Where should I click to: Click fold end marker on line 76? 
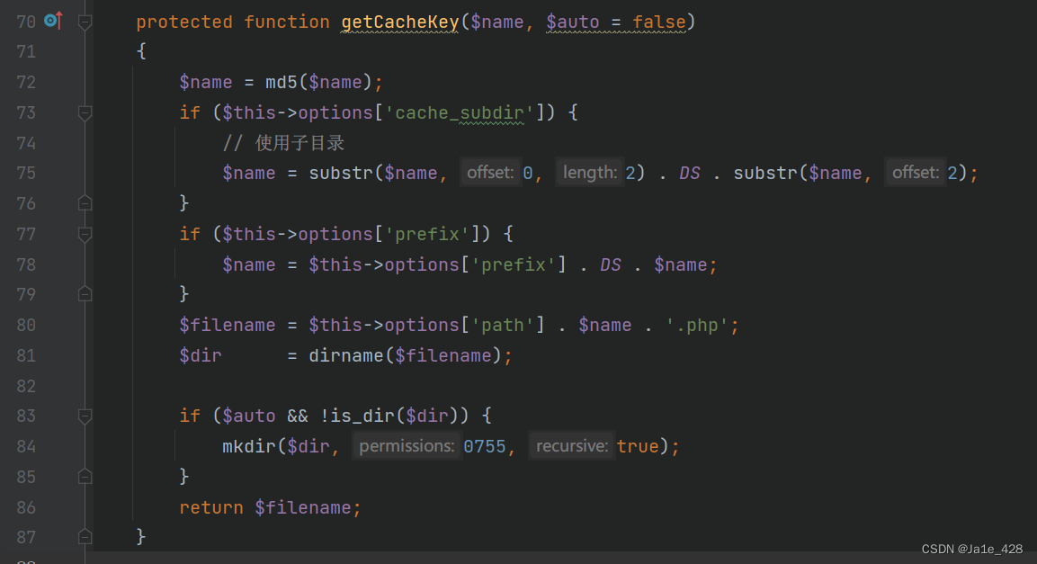(85, 203)
